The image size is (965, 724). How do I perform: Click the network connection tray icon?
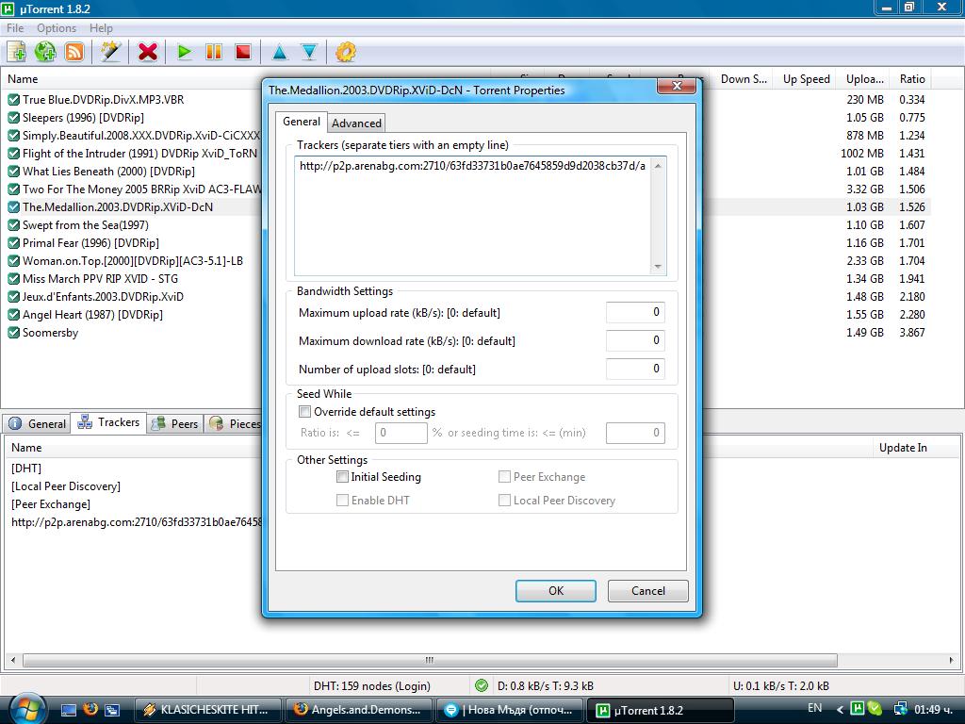tap(900, 709)
